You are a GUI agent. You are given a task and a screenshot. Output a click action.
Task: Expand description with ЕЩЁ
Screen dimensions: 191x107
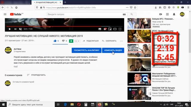16,67
